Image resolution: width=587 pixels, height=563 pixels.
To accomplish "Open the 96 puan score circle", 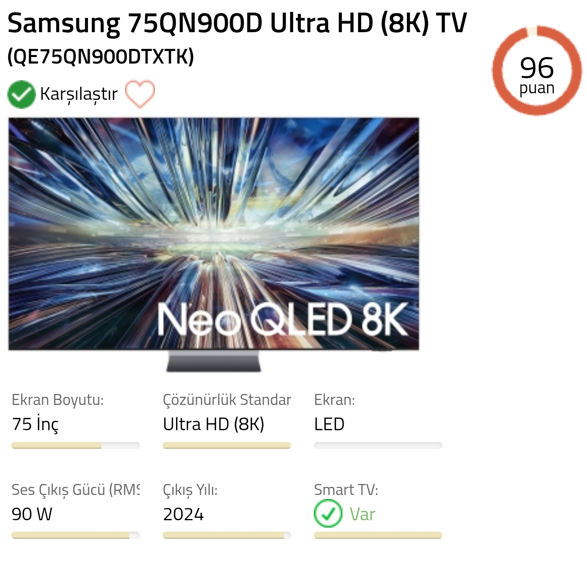I will (x=537, y=71).
